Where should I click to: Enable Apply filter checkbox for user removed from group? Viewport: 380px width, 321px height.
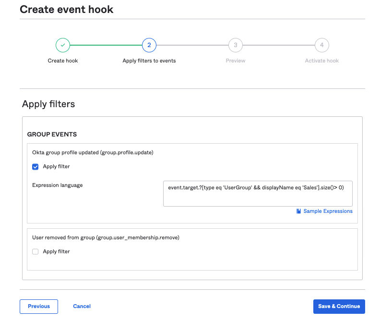36,251
